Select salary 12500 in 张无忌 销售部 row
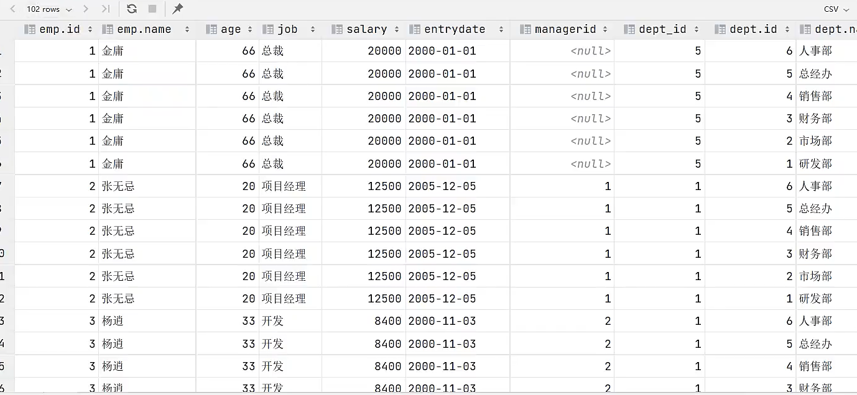Screen dimensions: 857x395 [x=364, y=231]
